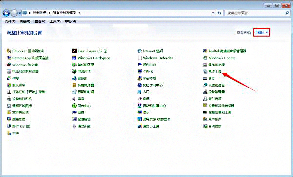Open the 文件(F) menu
This screenshot has height=177, width=293.
pyautogui.click(x=10, y=22)
